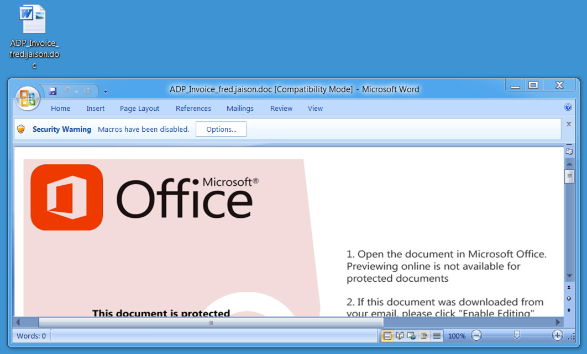Click the horizontal scrollbar right arrow

(558, 322)
